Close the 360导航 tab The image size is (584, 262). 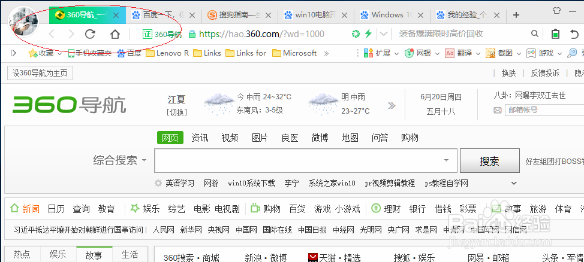[116, 15]
